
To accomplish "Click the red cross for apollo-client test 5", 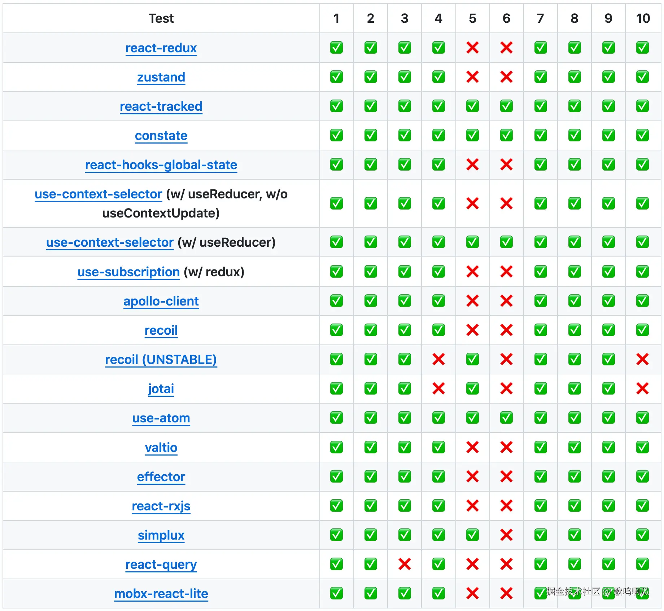I will [x=472, y=301].
